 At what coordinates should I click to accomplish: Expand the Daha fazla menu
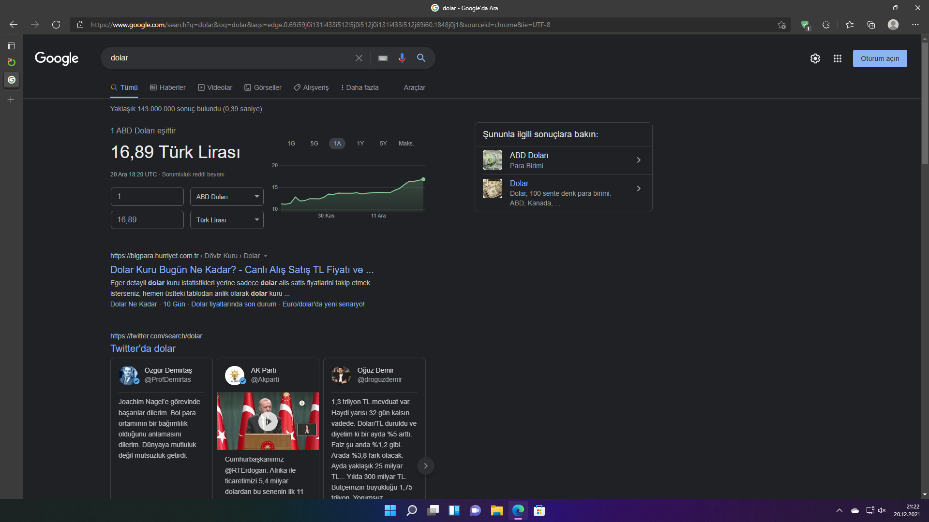coord(360,87)
